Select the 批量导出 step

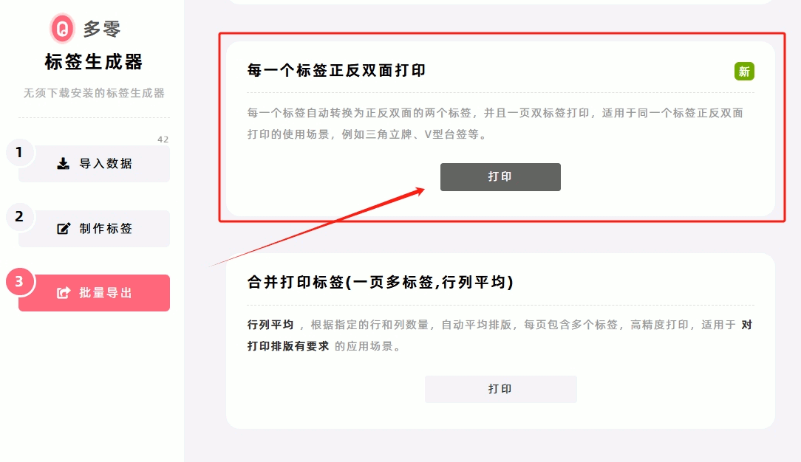point(94,293)
